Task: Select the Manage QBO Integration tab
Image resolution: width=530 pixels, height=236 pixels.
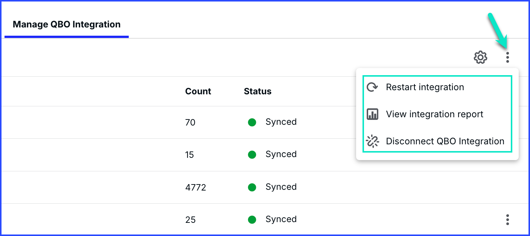Action: [x=67, y=24]
